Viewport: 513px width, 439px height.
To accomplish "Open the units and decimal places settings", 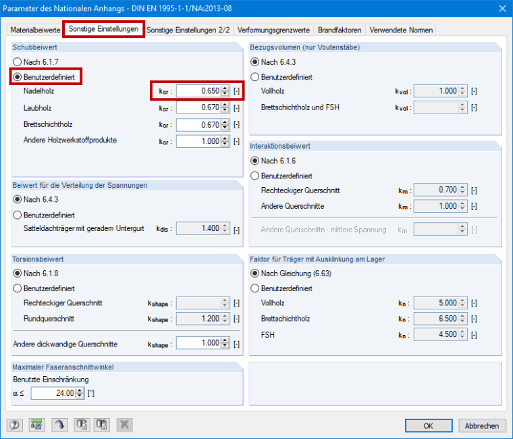I will [36, 425].
